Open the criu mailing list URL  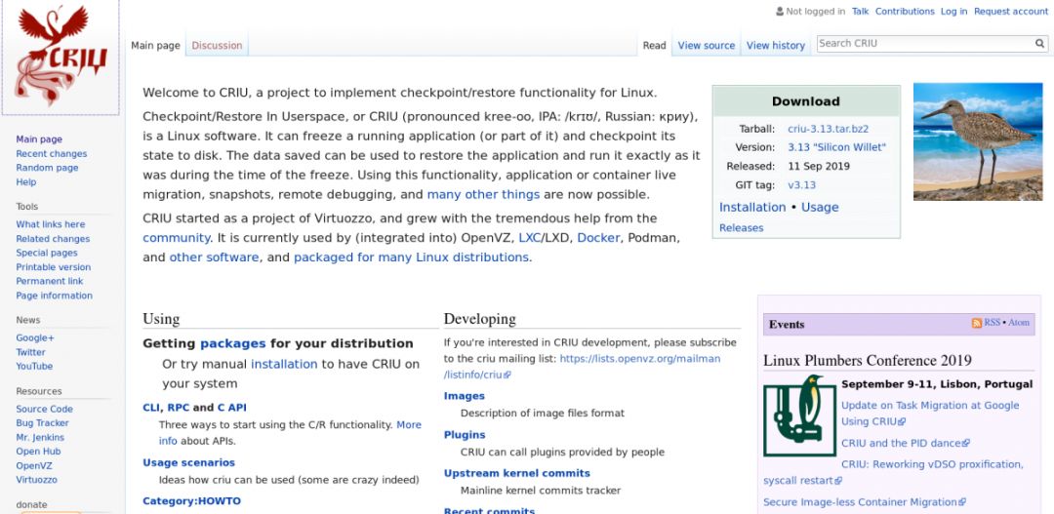coord(582,367)
